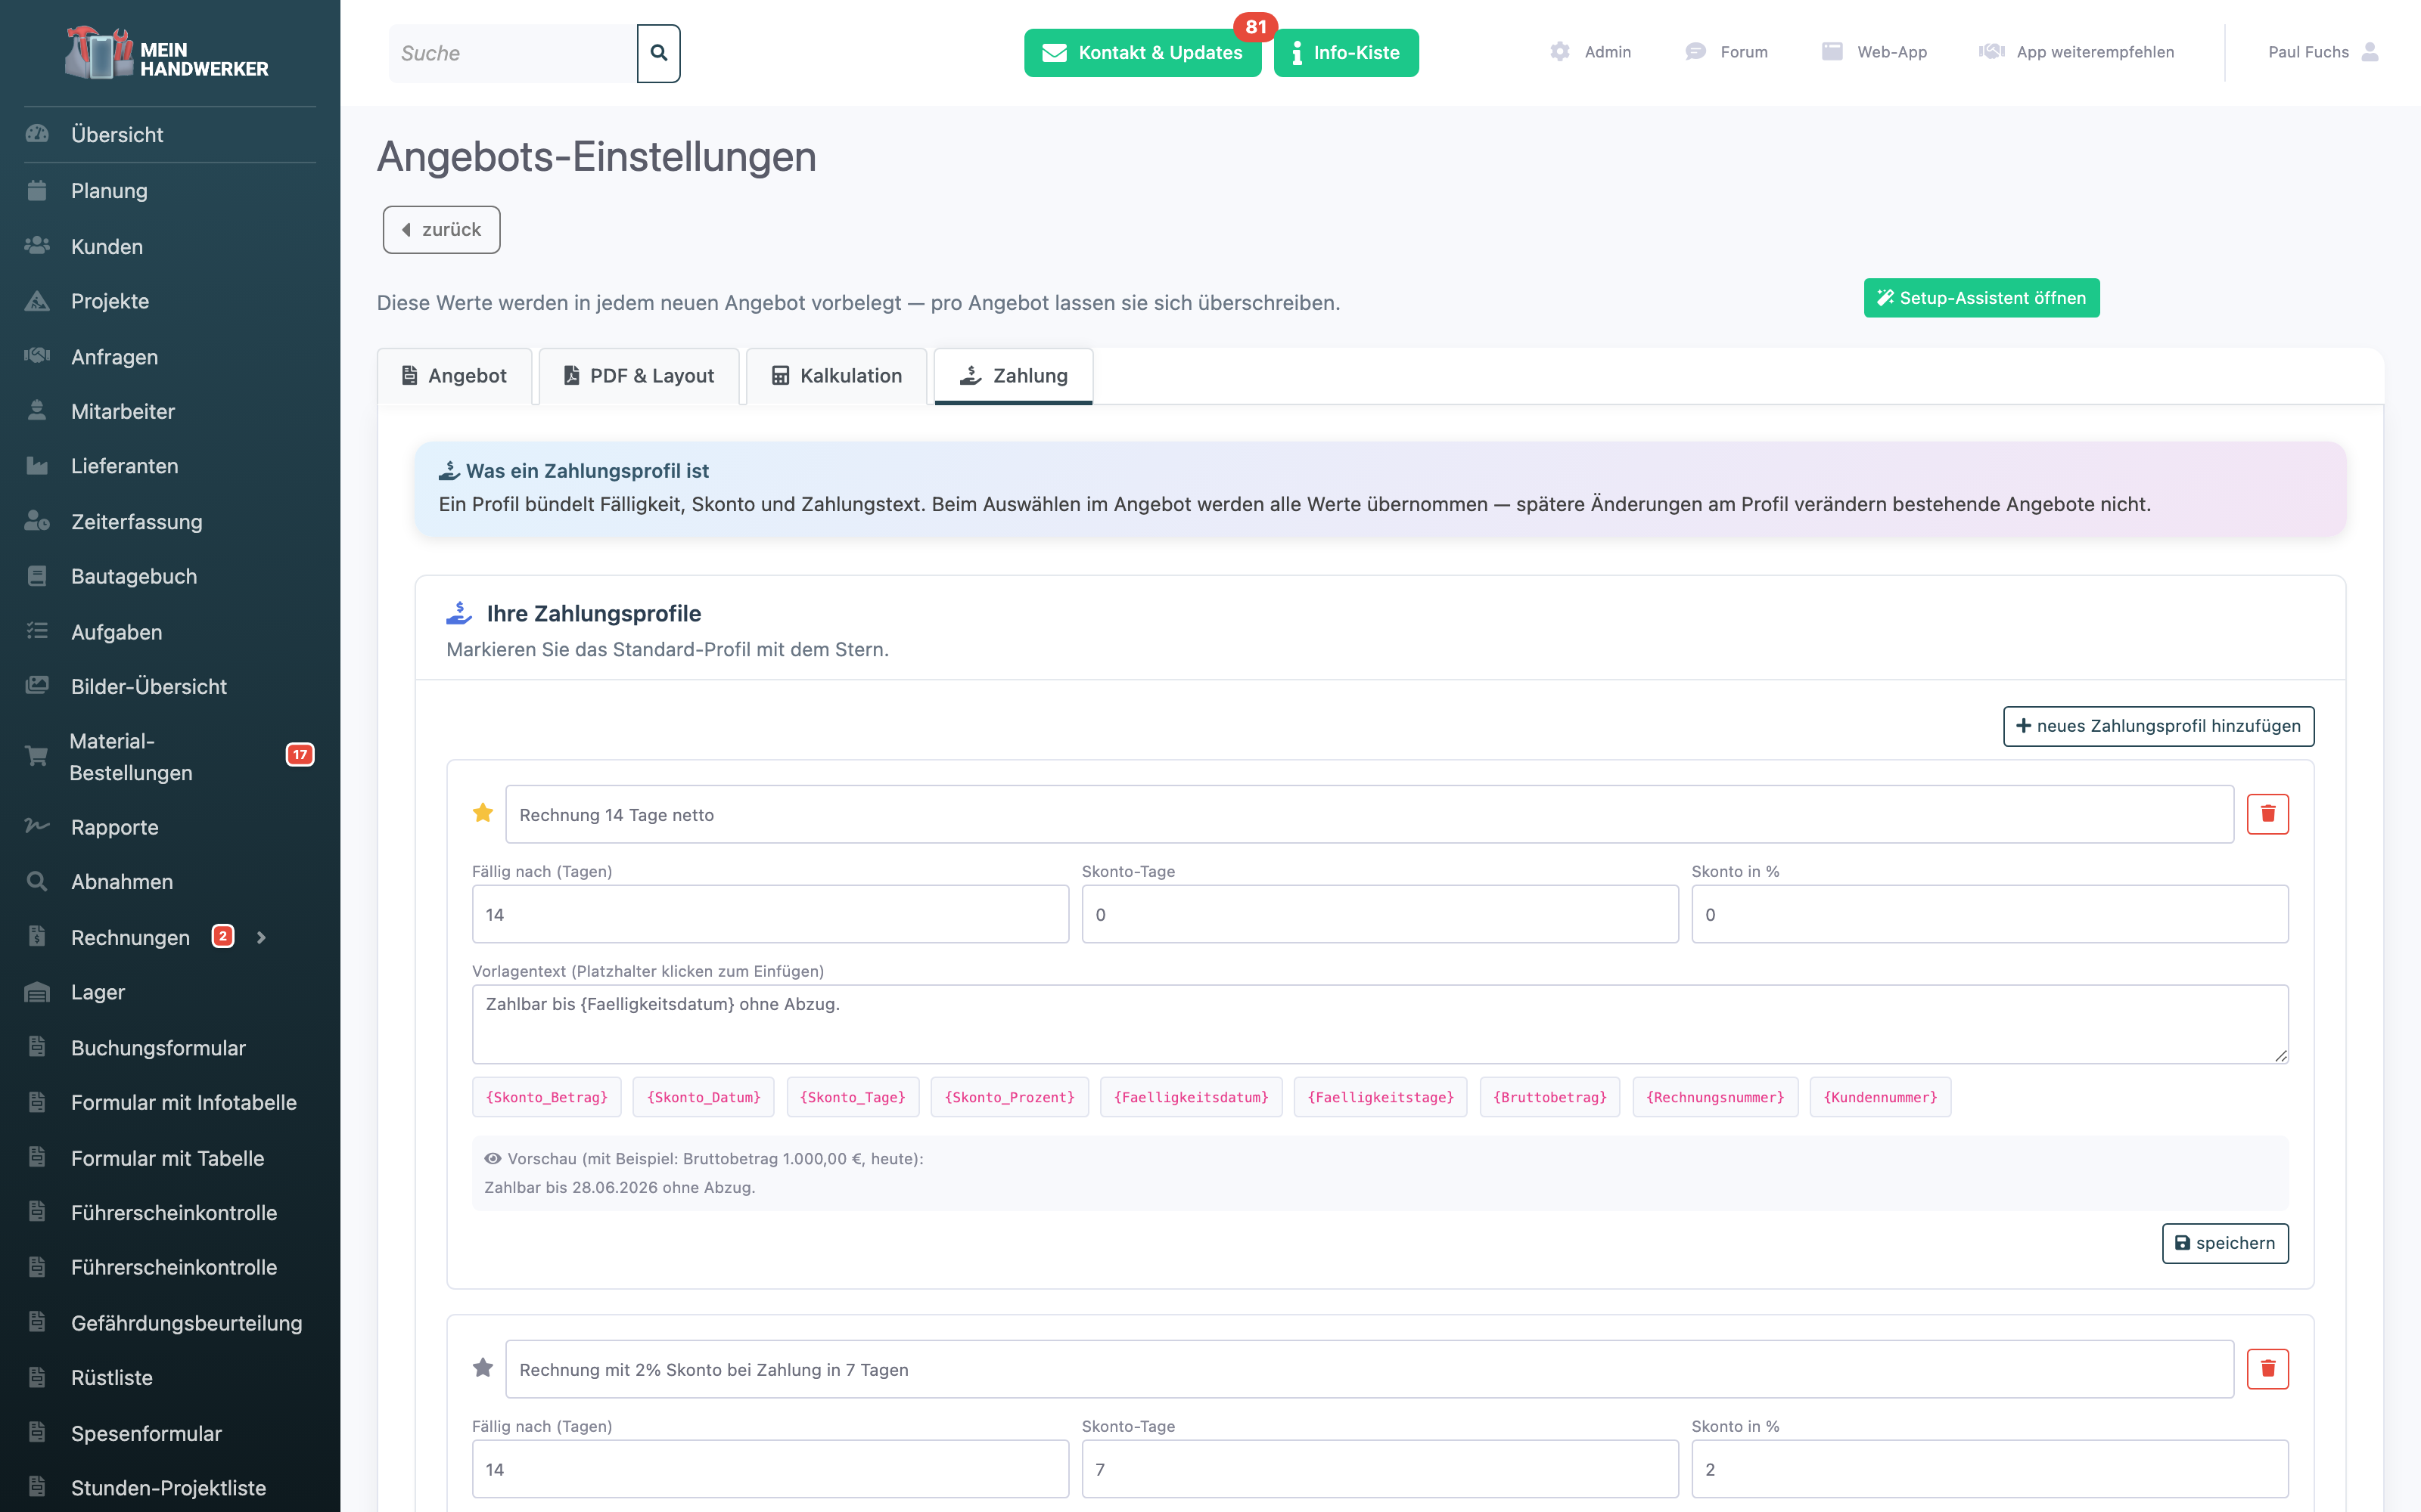
Task: Click the Rapporte signature icon
Action: pyautogui.click(x=37, y=826)
